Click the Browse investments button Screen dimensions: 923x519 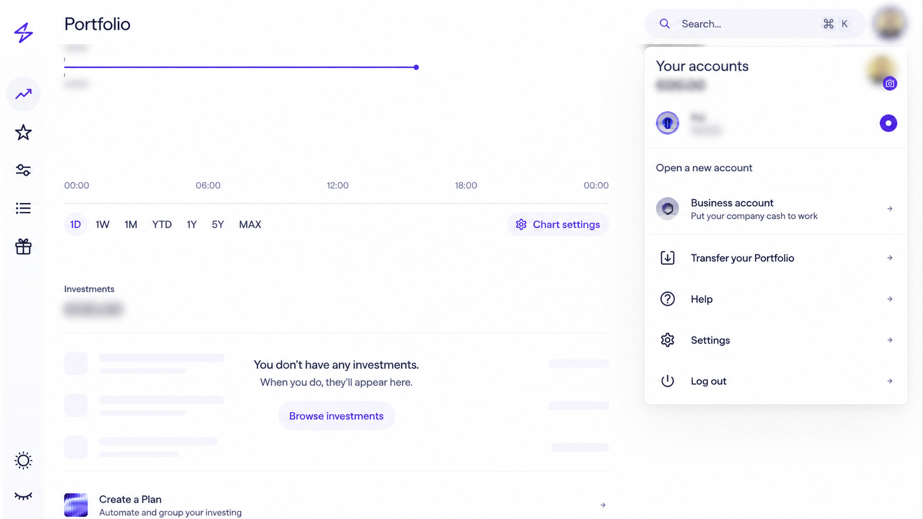point(336,416)
